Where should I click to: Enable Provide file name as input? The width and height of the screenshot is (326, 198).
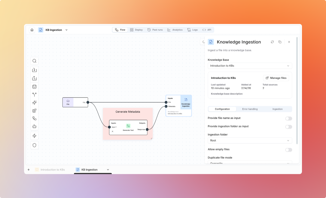tap(288, 118)
